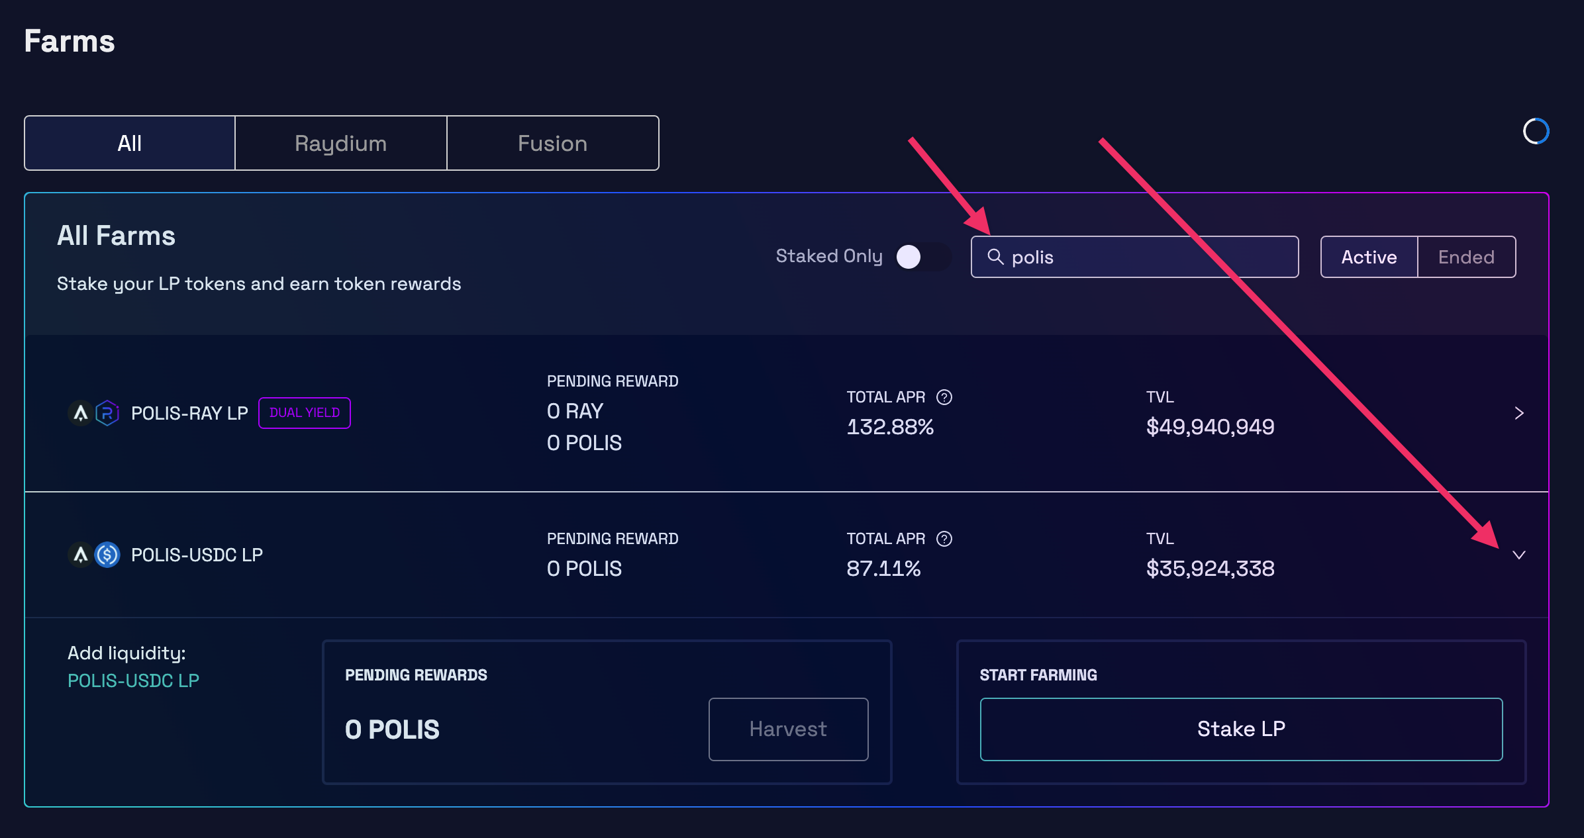Select the RAY token icon beside POLIS-RAY LP
This screenshot has height=838, width=1584.
[108, 412]
